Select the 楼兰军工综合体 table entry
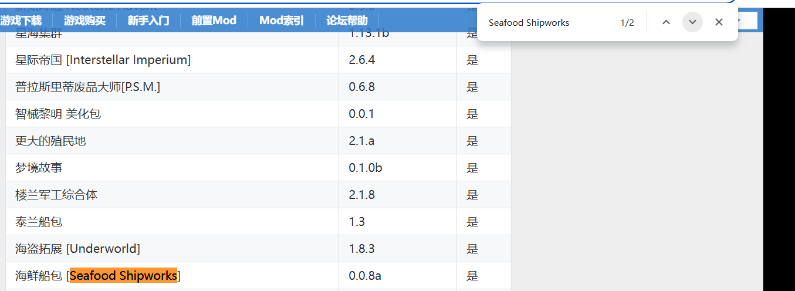The image size is (795, 291). tap(56, 195)
